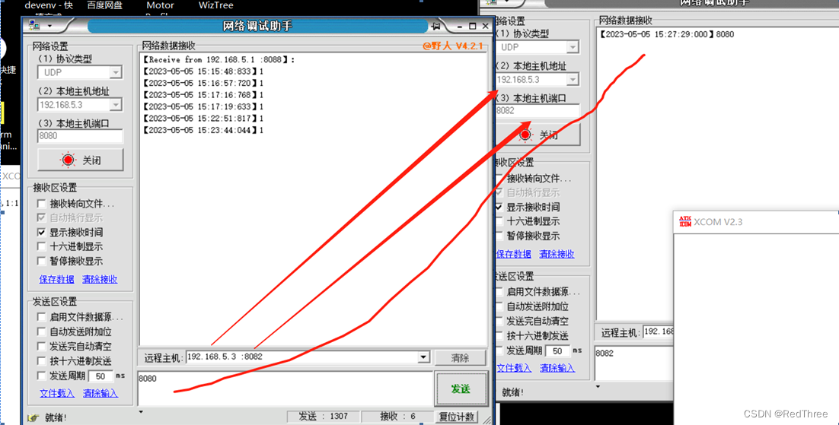Click the 百度网盘 desktop shortcut label

105,5
